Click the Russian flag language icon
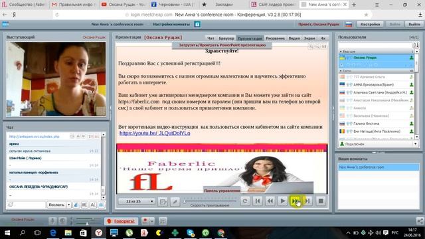The width and height of the screenshot is (425, 239). 349,25
